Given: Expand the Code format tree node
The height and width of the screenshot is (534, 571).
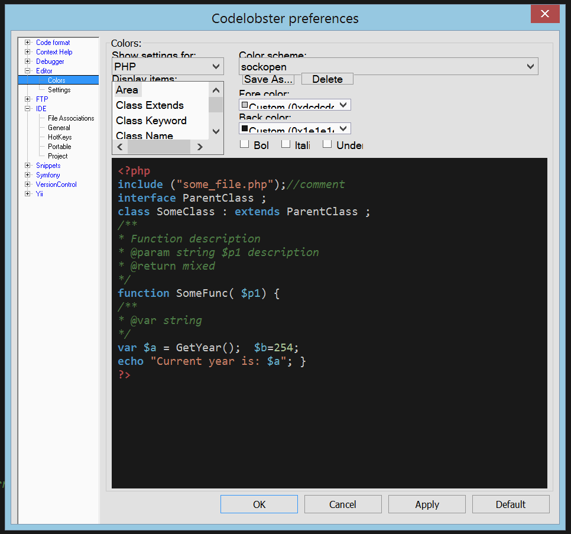Looking at the screenshot, I should pyautogui.click(x=27, y=42).
